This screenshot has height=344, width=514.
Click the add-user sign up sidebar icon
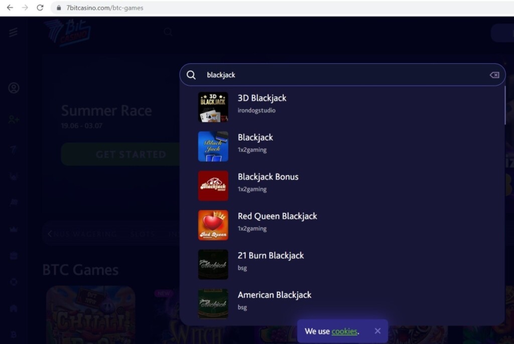[14, 120]
